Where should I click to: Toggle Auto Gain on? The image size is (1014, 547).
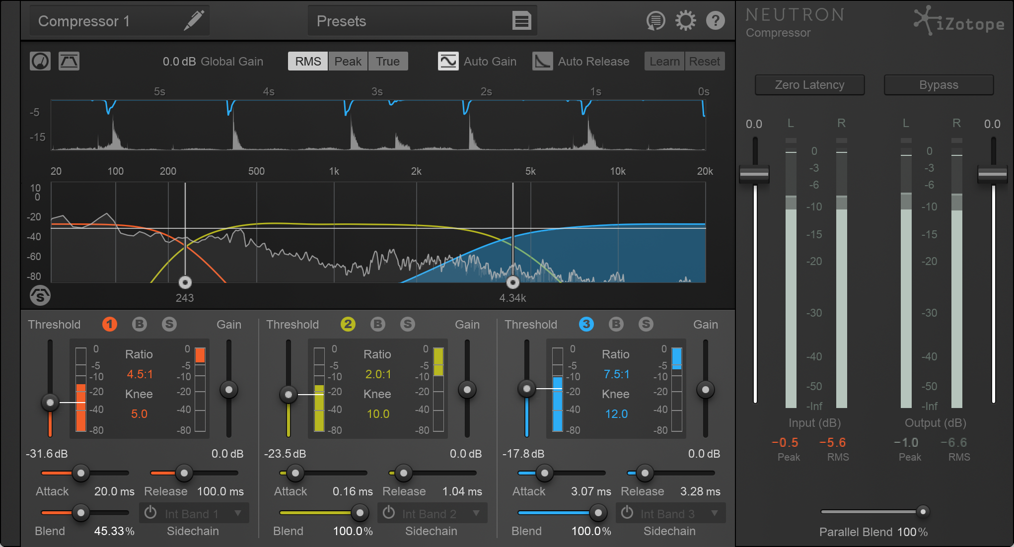pos(448,61)
